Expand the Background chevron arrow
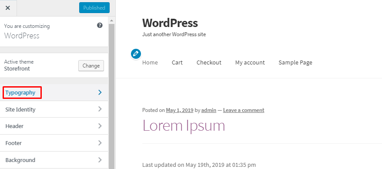This screenshot has height=169, width=382. [x=100, y=160]
